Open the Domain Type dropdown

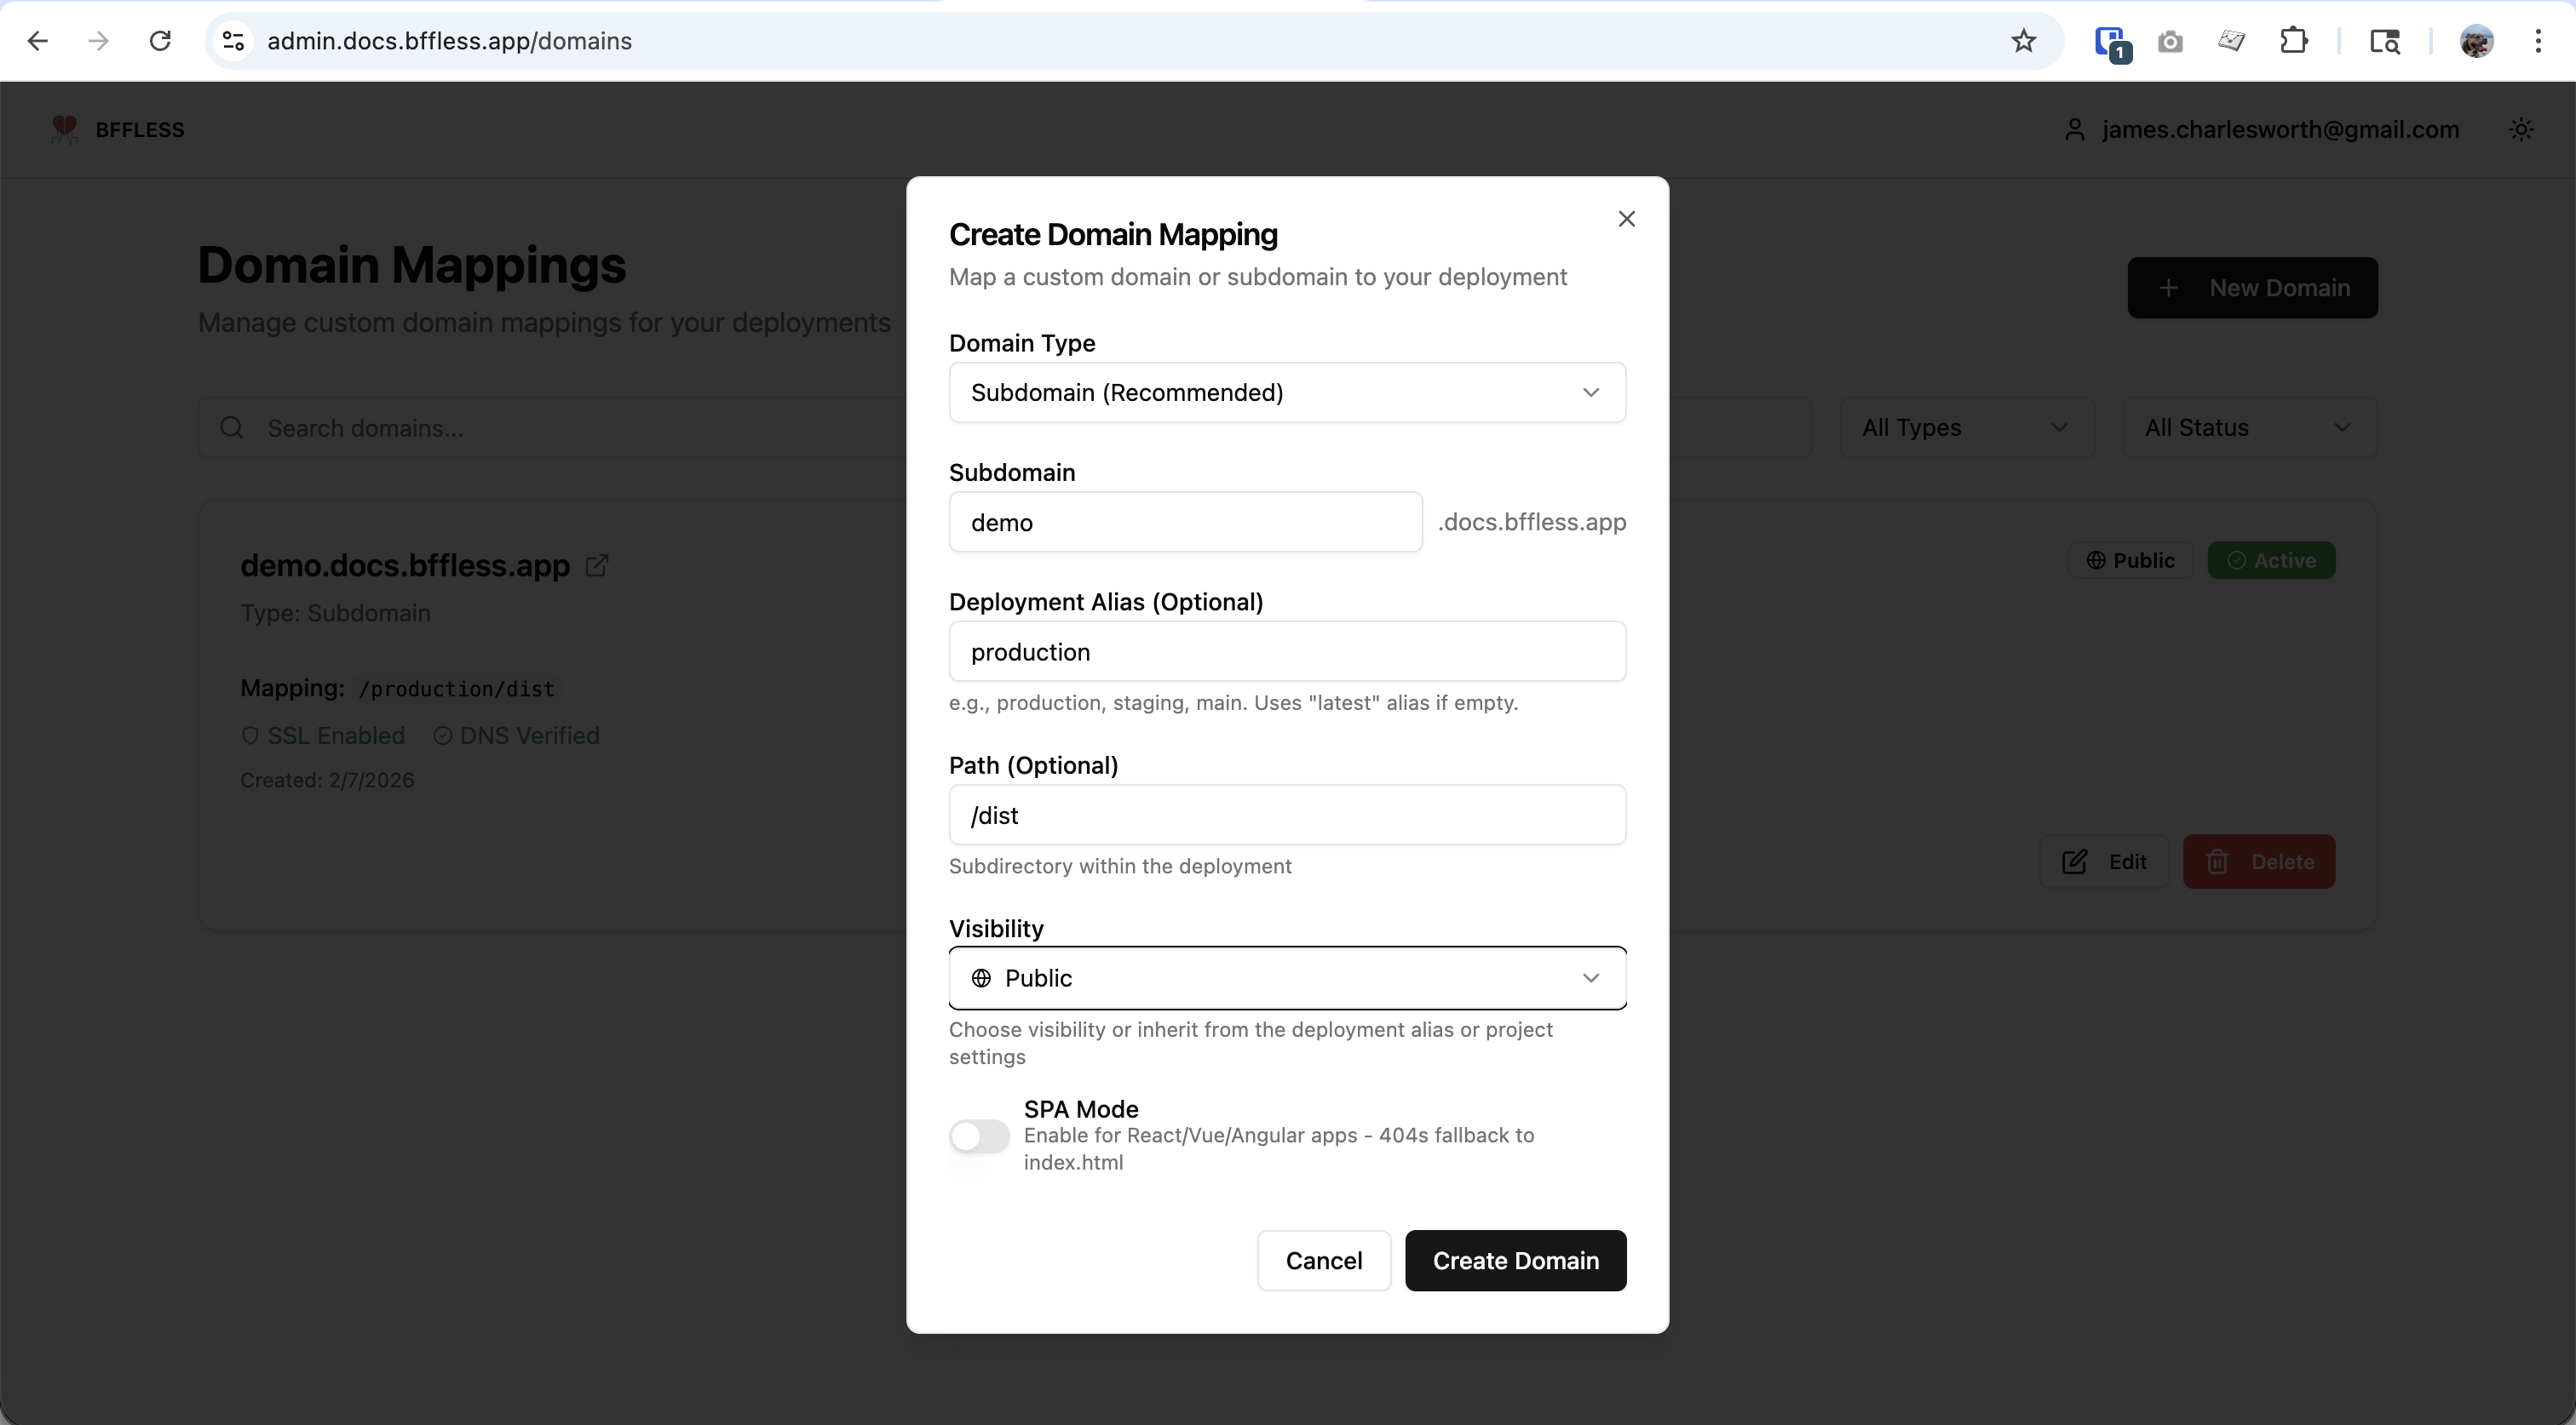[1287, 392]
